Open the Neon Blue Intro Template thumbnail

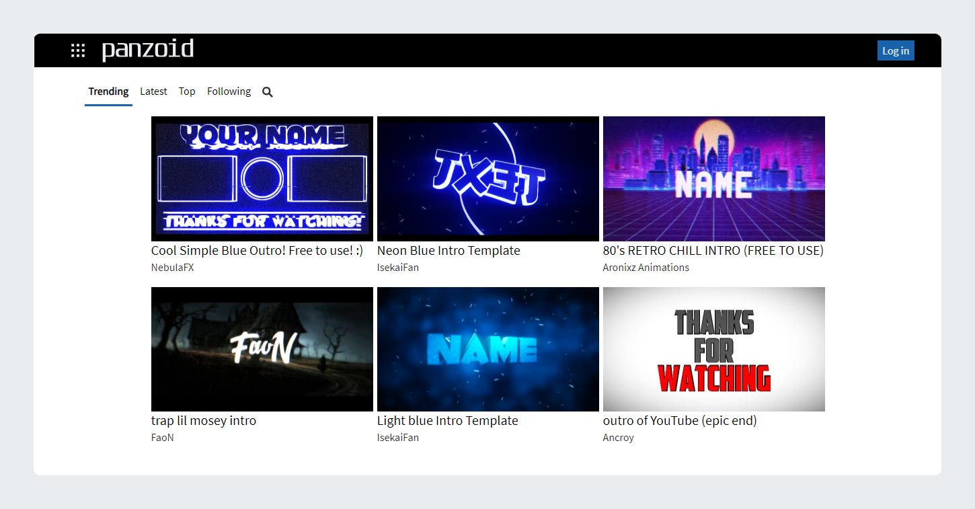tap(488, 179)
